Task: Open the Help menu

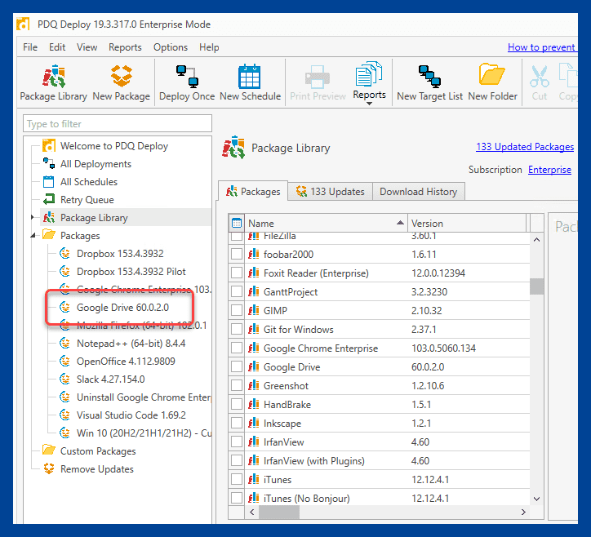Action: point(209,47)
